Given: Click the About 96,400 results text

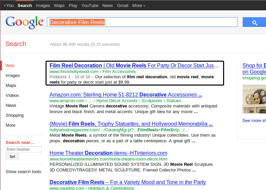Looking at the screenshot, I should pyautogui.click(x=85, y=44).
